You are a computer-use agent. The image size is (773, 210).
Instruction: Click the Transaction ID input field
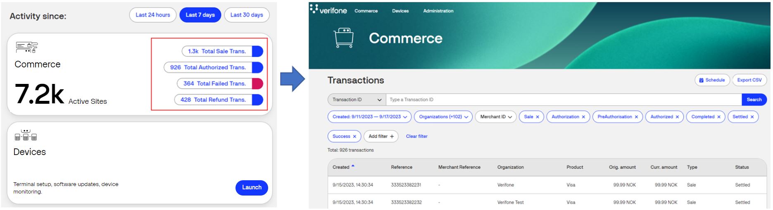click(564, 100)
